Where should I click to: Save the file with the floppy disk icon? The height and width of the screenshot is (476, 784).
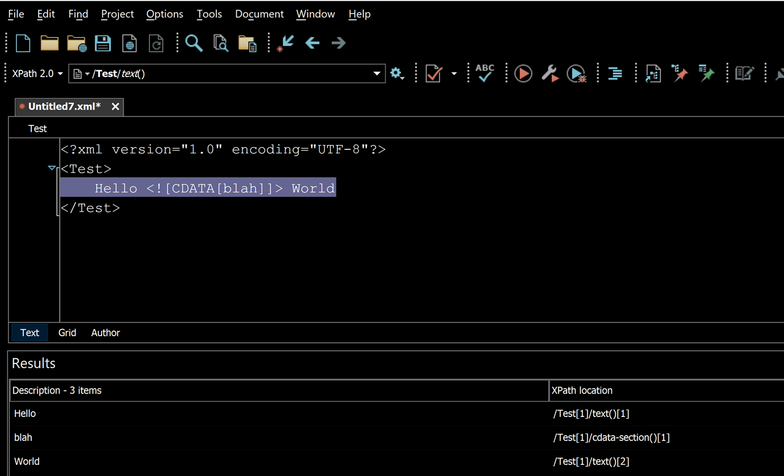[103, 43]
